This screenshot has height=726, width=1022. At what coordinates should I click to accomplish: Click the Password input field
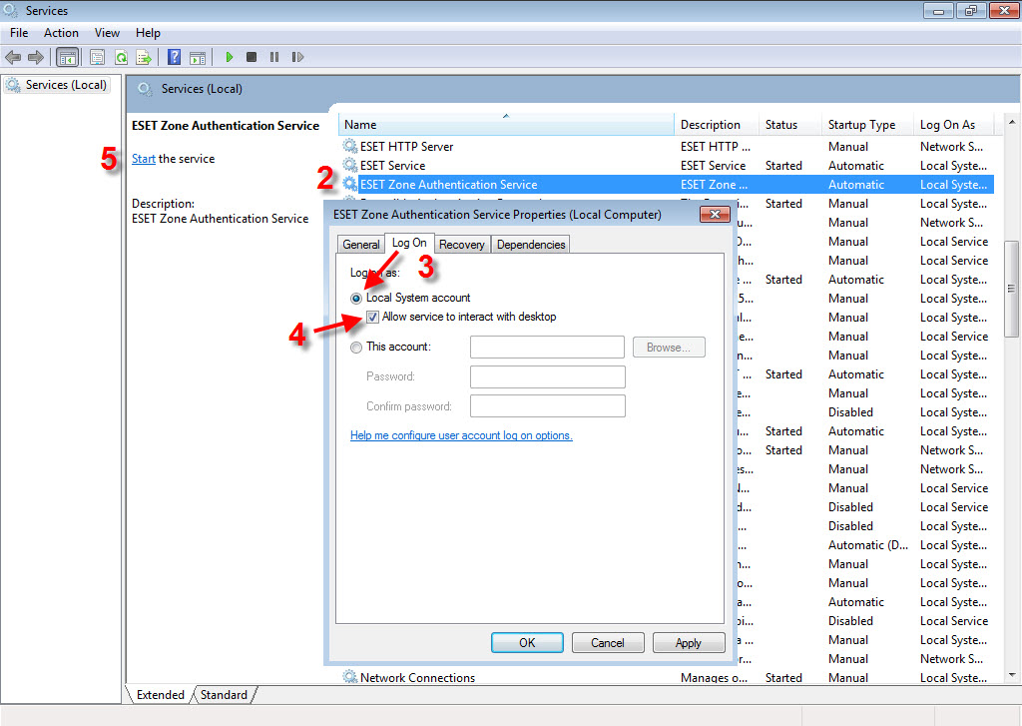point(548,376)
